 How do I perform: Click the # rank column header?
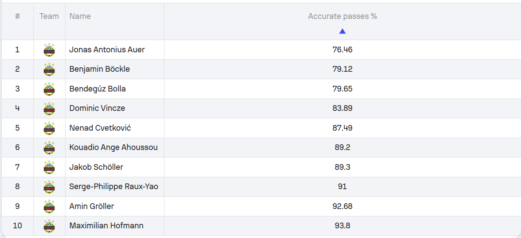[17, 16]
